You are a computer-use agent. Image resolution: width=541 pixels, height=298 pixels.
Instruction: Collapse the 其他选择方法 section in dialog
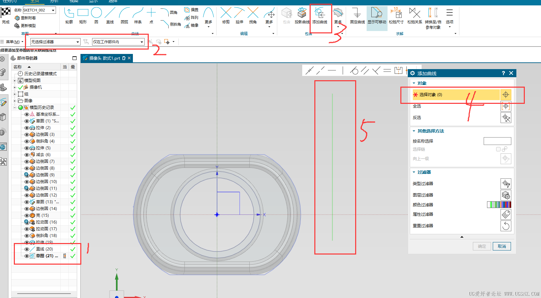414,131
